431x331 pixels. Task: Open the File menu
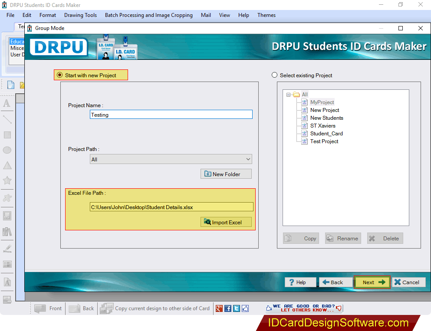pos(10,15)
